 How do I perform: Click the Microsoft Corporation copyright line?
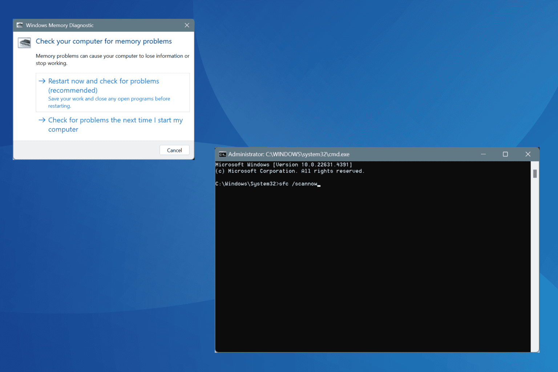point(290,171)
